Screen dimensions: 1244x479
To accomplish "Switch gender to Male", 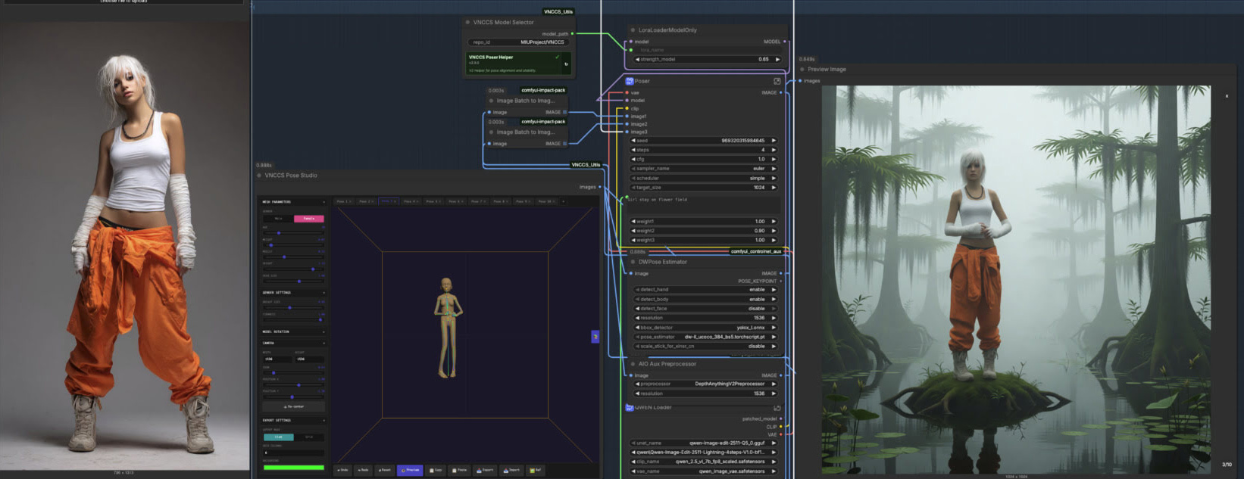I will click(278, 219).
